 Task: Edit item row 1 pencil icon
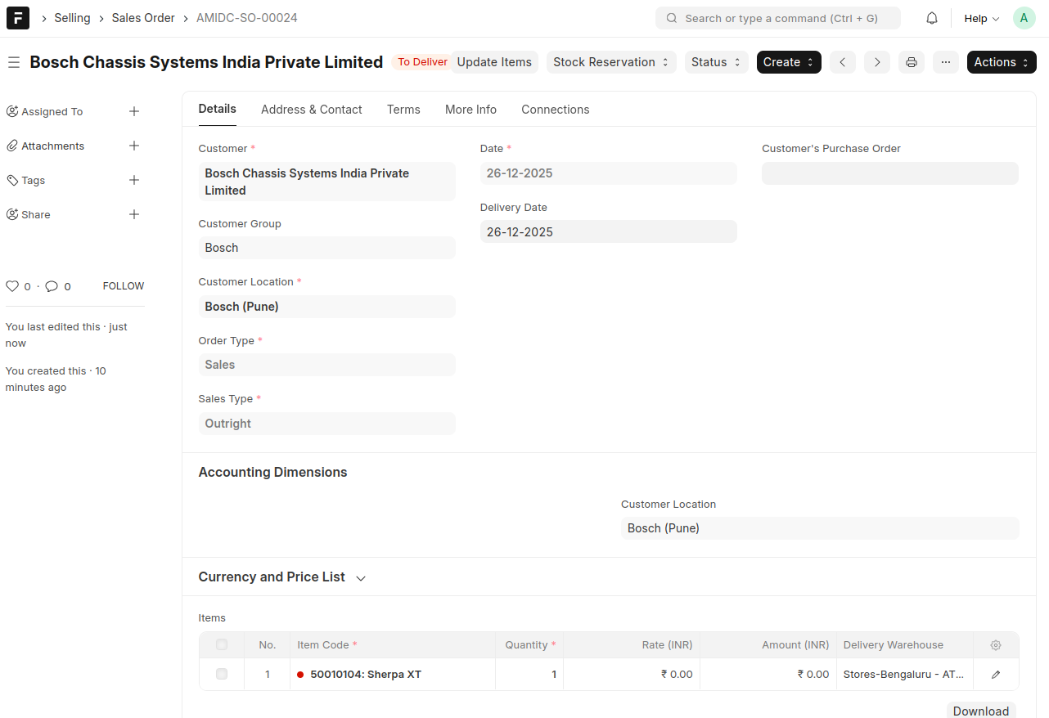pos(995,675)
